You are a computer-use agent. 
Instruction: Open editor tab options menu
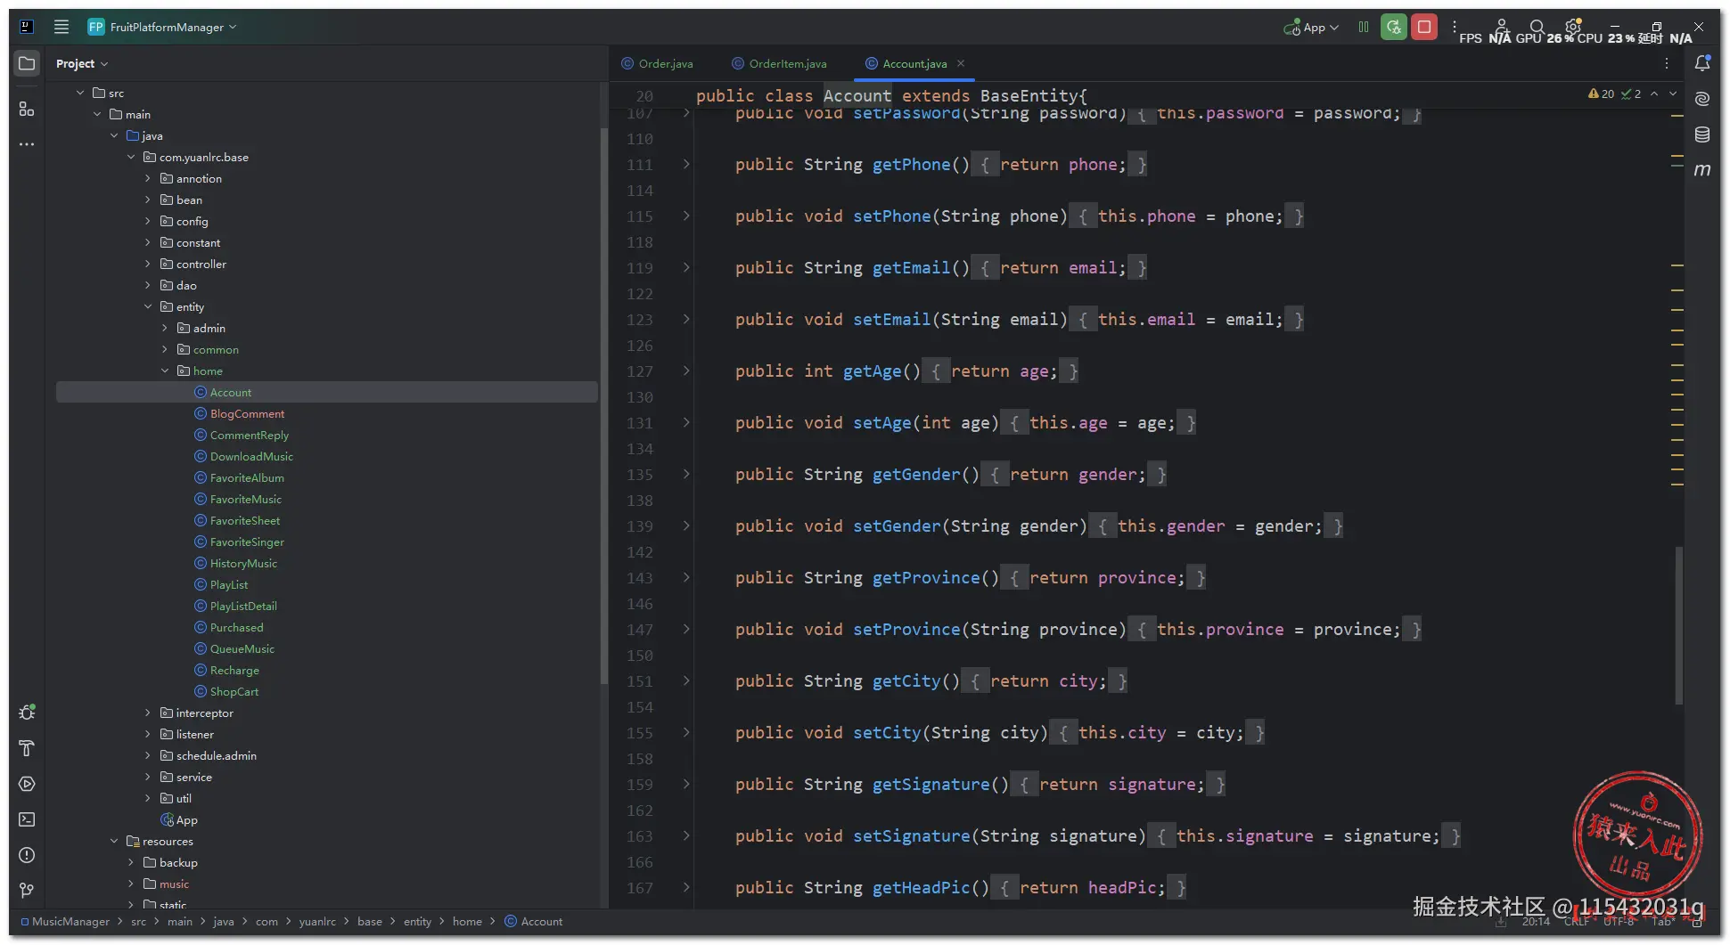1667,63
